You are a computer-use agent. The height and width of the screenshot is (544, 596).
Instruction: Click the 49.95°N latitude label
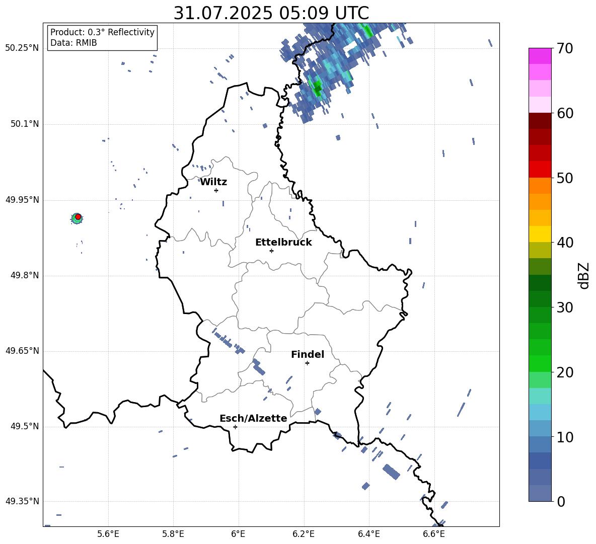pyautogui.click(x=22, y=200)
